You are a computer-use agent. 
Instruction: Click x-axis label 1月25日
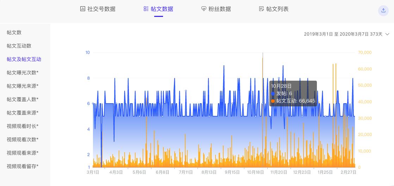point(325,172)
